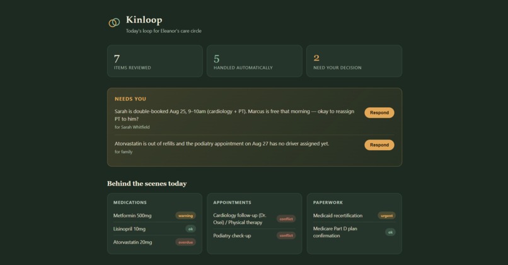Click the overdue badge beside Atorvastatin
508x265 pixels.
click(186, 242)
